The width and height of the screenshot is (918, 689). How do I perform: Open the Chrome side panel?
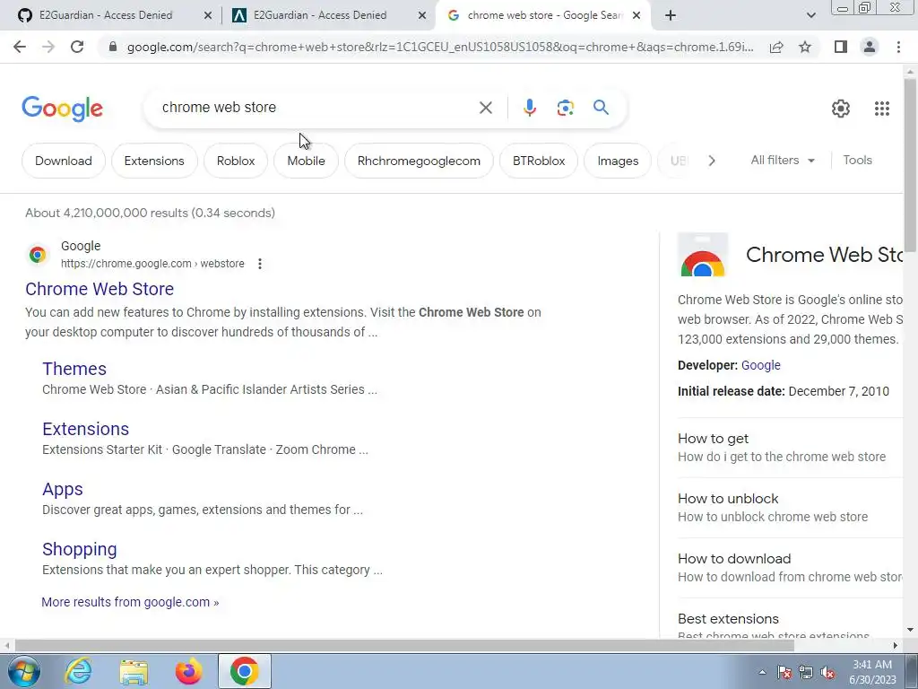[841, 47]
